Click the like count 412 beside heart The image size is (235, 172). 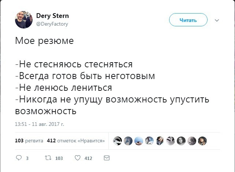pos(88,158)
